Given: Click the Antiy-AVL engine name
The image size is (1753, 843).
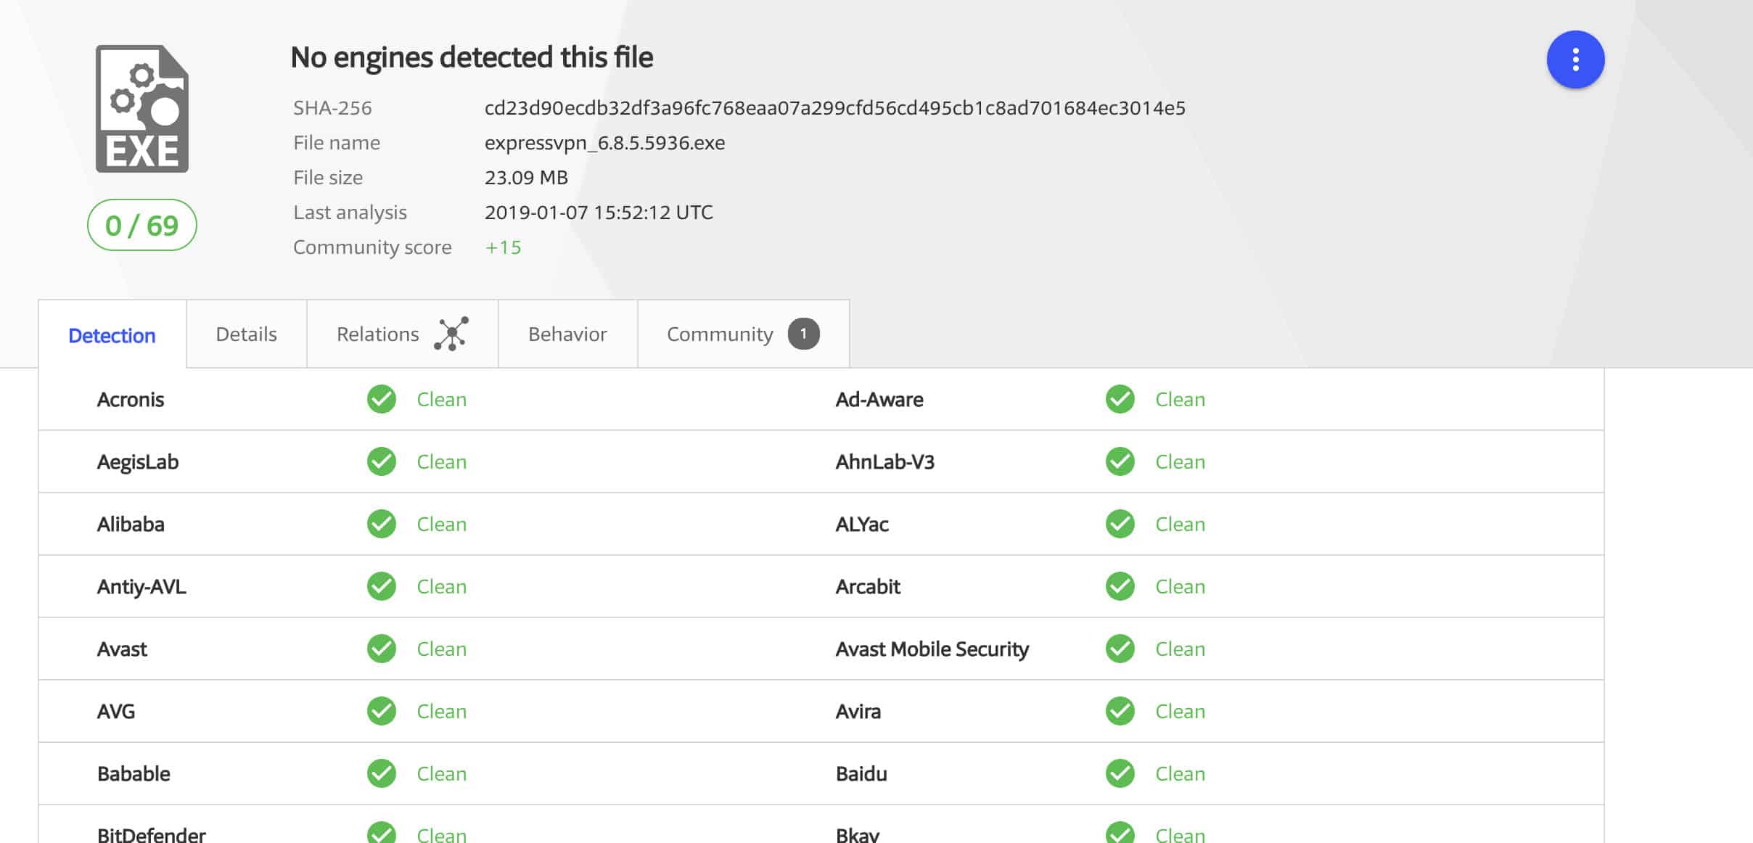Looking at the screenshot, I should coord(141,587).
